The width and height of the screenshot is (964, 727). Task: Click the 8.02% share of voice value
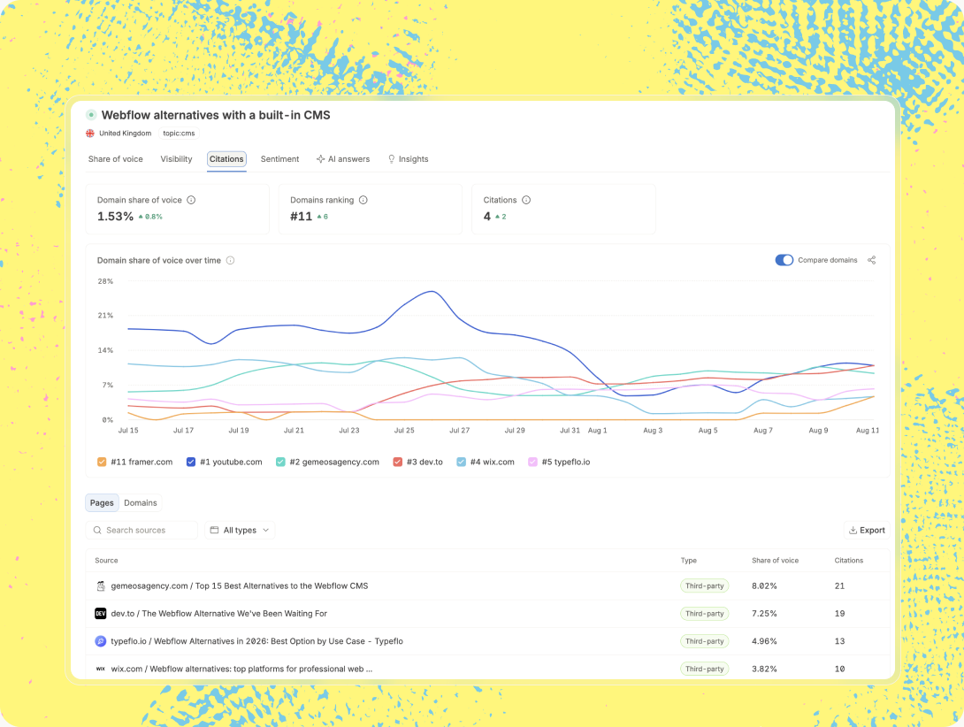764,586
